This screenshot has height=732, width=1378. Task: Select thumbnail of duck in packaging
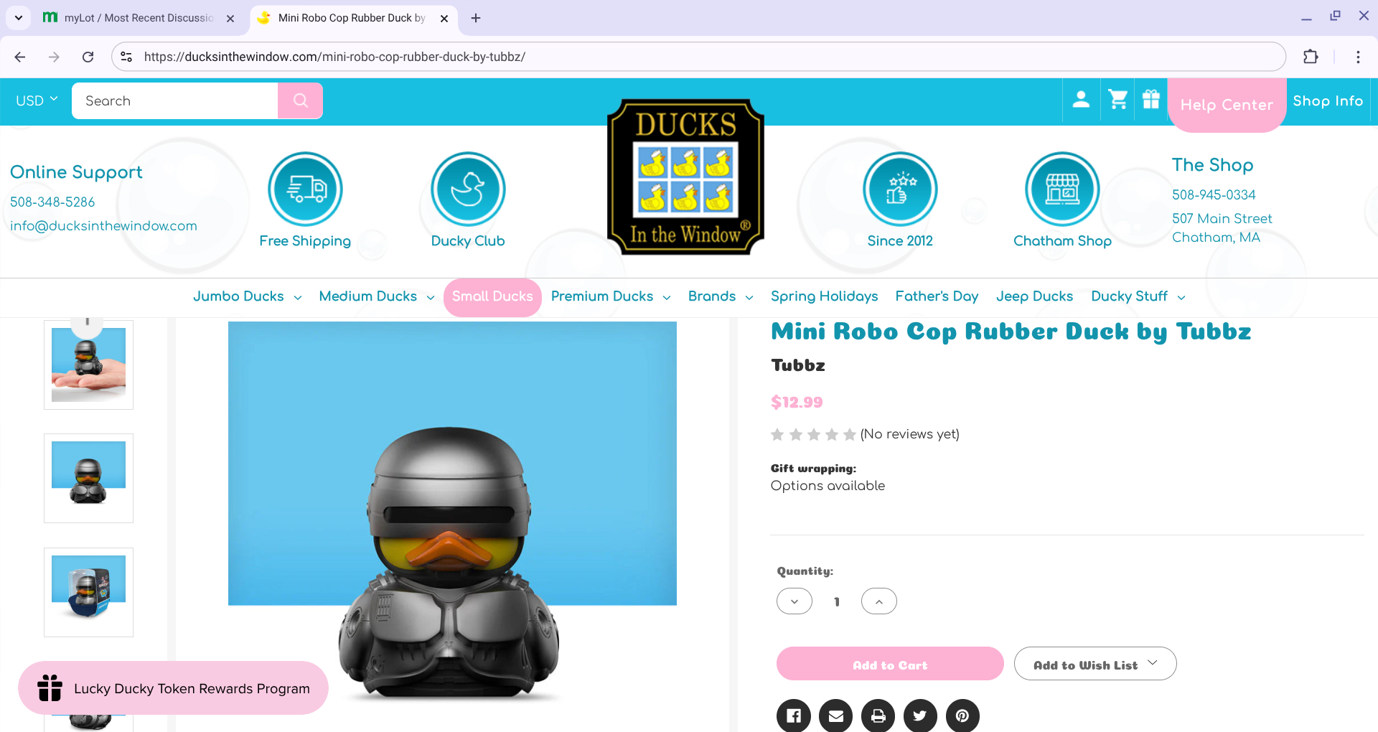point(88,592)
